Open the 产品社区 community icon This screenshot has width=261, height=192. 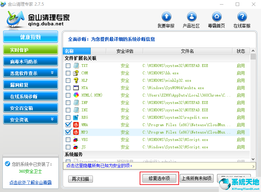pyautogui.click(x=192, y=17)
